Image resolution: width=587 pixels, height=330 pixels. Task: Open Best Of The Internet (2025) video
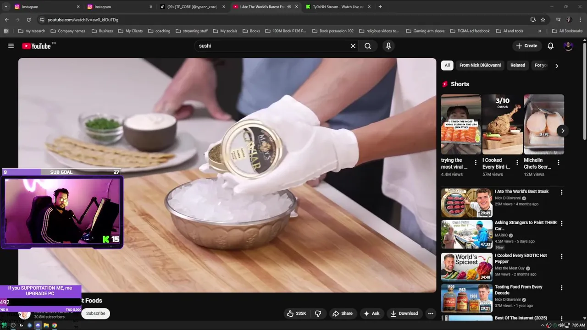[521, 318]
